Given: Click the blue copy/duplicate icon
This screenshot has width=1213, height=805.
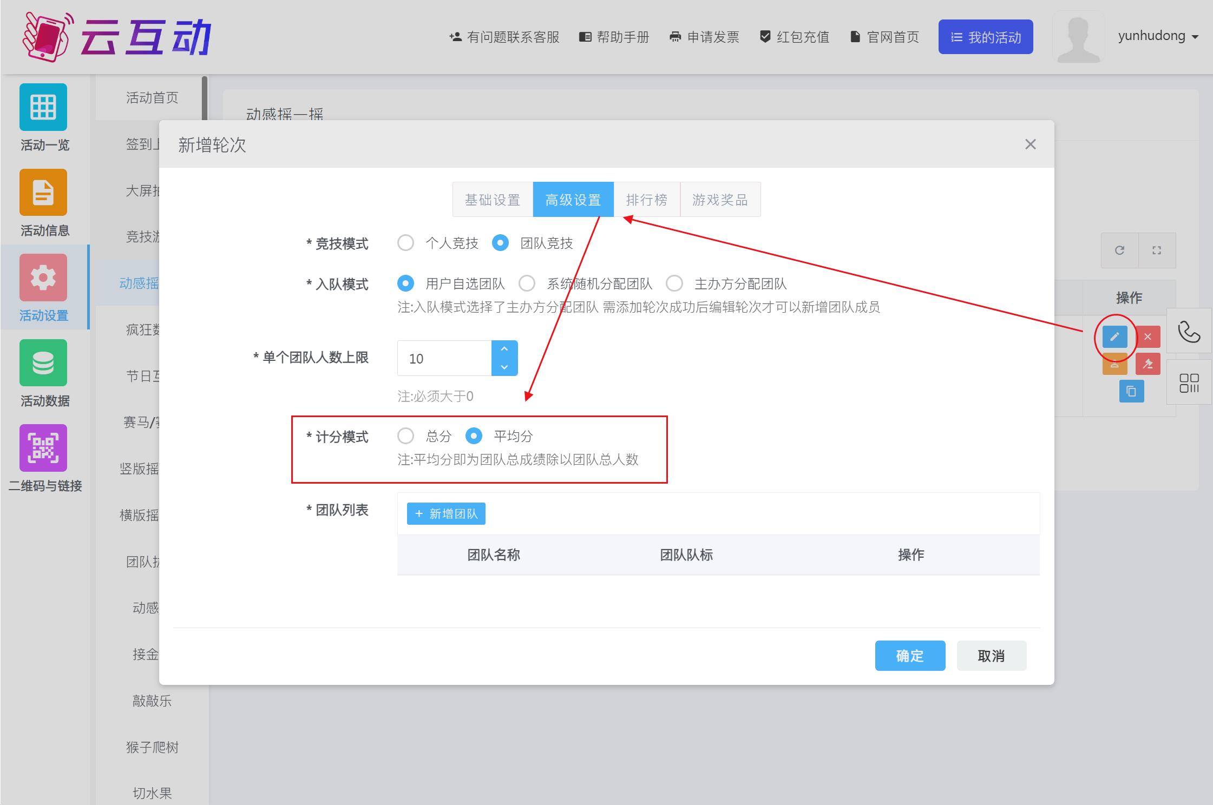Looking at the screenshot, I should [1131, 391].
